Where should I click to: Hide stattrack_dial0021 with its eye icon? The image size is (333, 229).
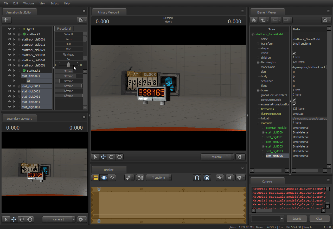pyautogui.click(x=10, y=50)
